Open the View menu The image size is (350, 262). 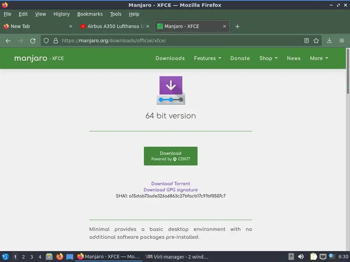coord(40,14)
